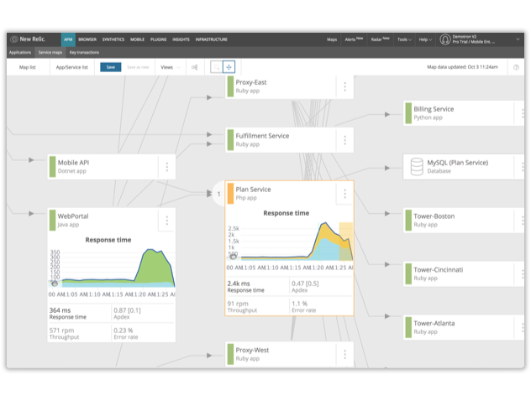
Task: Select the pan/move tool
Action: [x=229, y=67]
